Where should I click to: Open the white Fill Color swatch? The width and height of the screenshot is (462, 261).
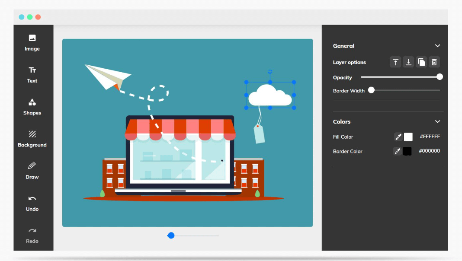(x=408, y=137)
